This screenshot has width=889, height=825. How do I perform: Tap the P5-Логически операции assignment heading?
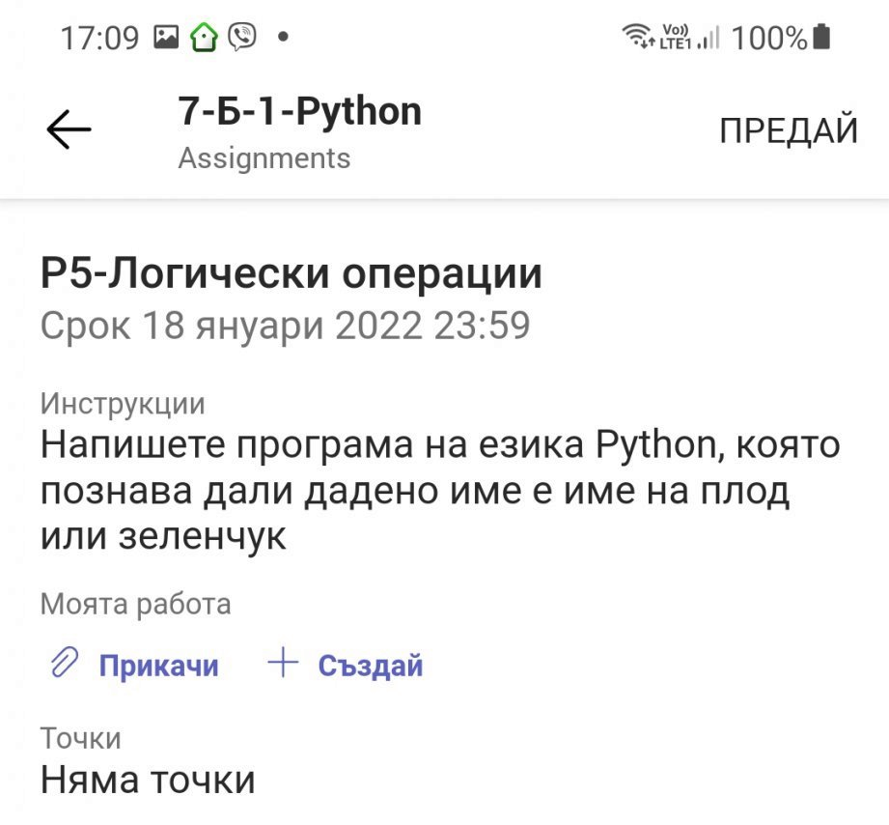[291, 274]
